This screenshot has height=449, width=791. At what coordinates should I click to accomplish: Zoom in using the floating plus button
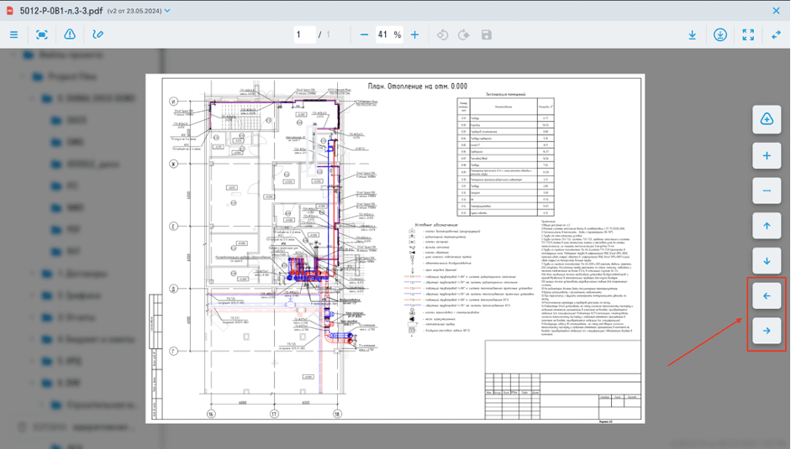click(766, 155)
